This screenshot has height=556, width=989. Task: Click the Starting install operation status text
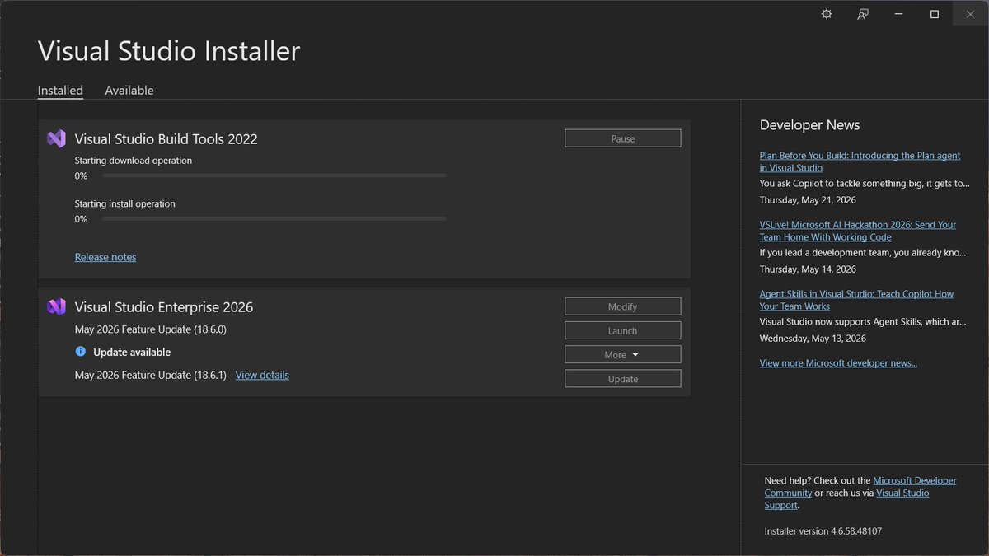125,203
